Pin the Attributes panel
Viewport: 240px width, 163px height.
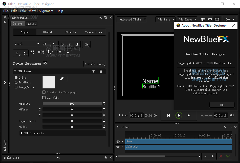tap(100, 17)
